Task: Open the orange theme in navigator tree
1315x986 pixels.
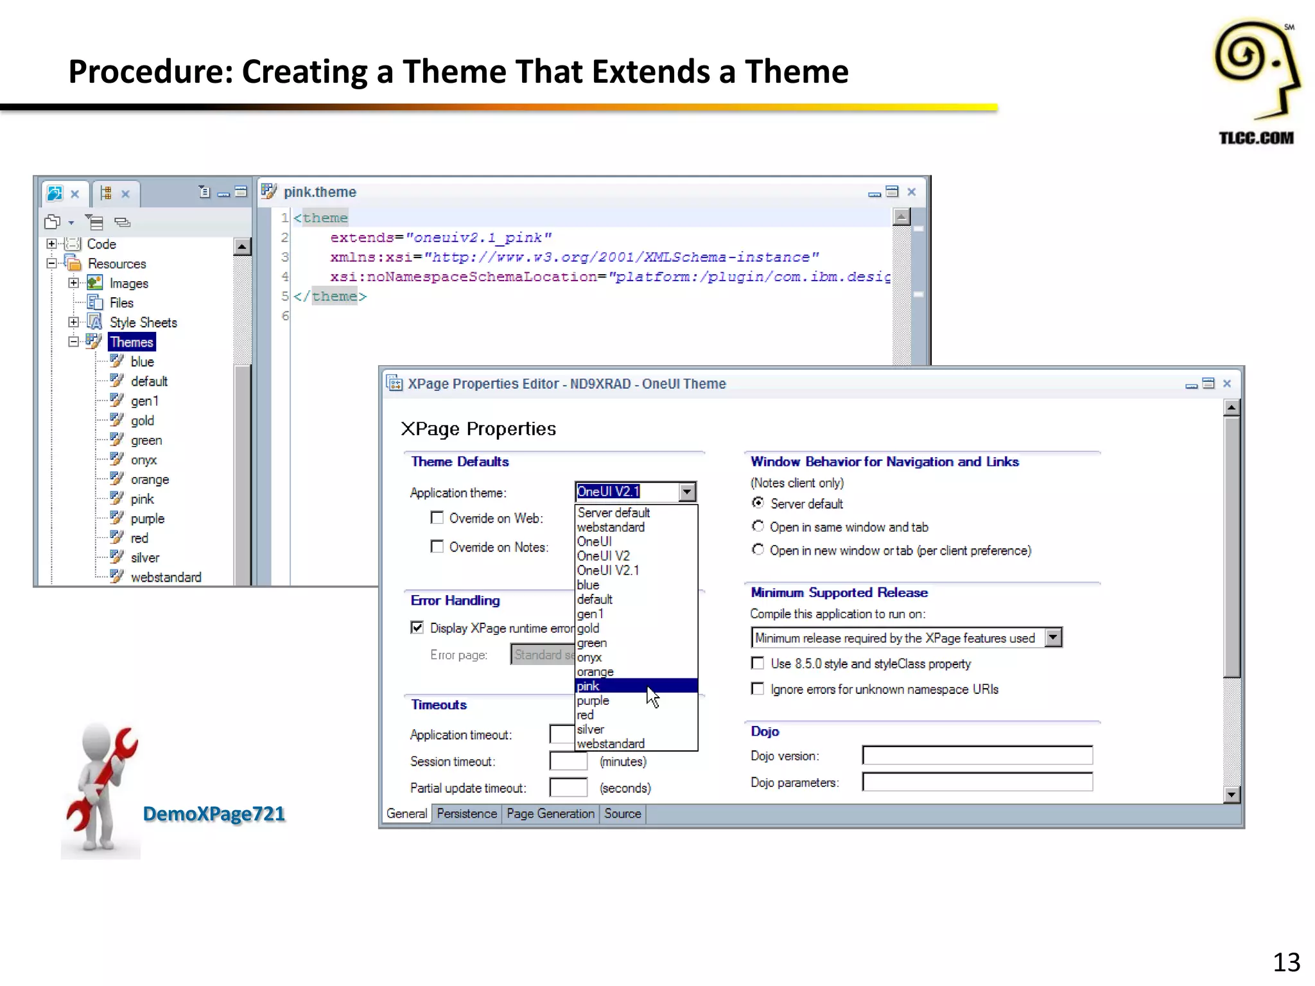Action: point(150,479)
